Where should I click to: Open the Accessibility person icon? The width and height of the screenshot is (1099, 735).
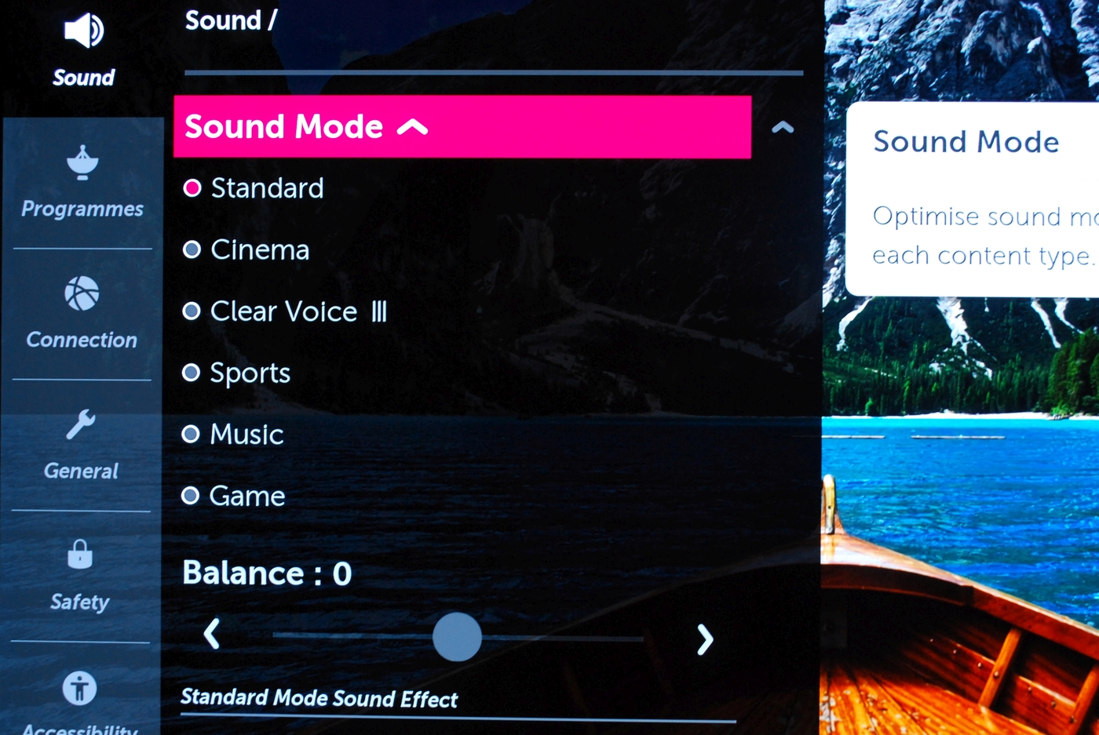79,689
